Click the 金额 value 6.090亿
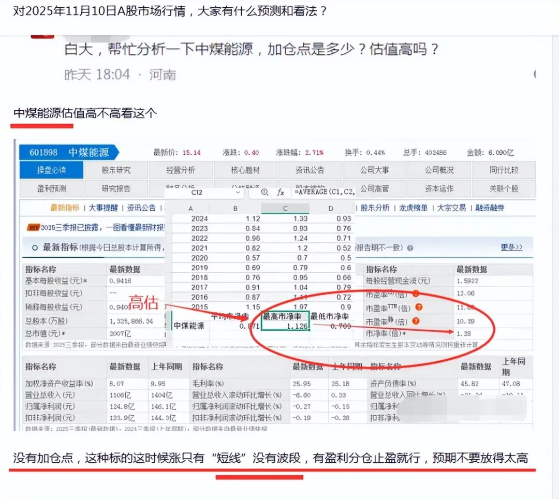Image resolution: width=559 pixels, height=499 pixels. point(501,153)
